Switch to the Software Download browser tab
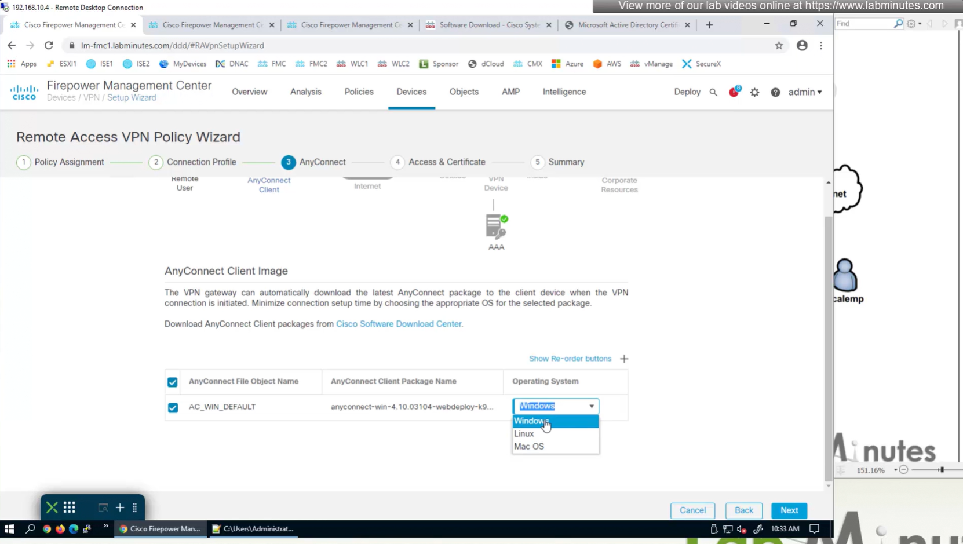 [488, 25]
